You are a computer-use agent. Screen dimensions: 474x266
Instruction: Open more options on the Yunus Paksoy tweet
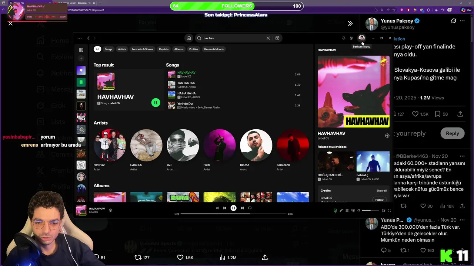(x=462, y=21)
